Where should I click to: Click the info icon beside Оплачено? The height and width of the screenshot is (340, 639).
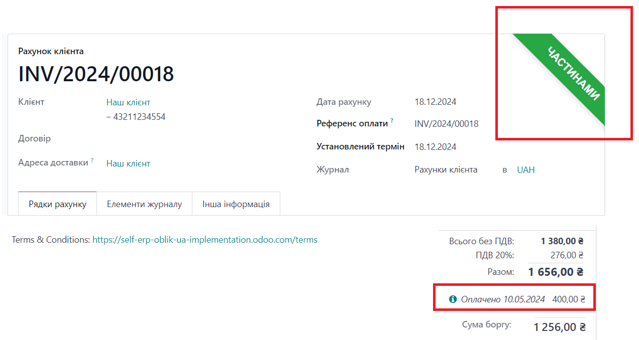point(453,299)
